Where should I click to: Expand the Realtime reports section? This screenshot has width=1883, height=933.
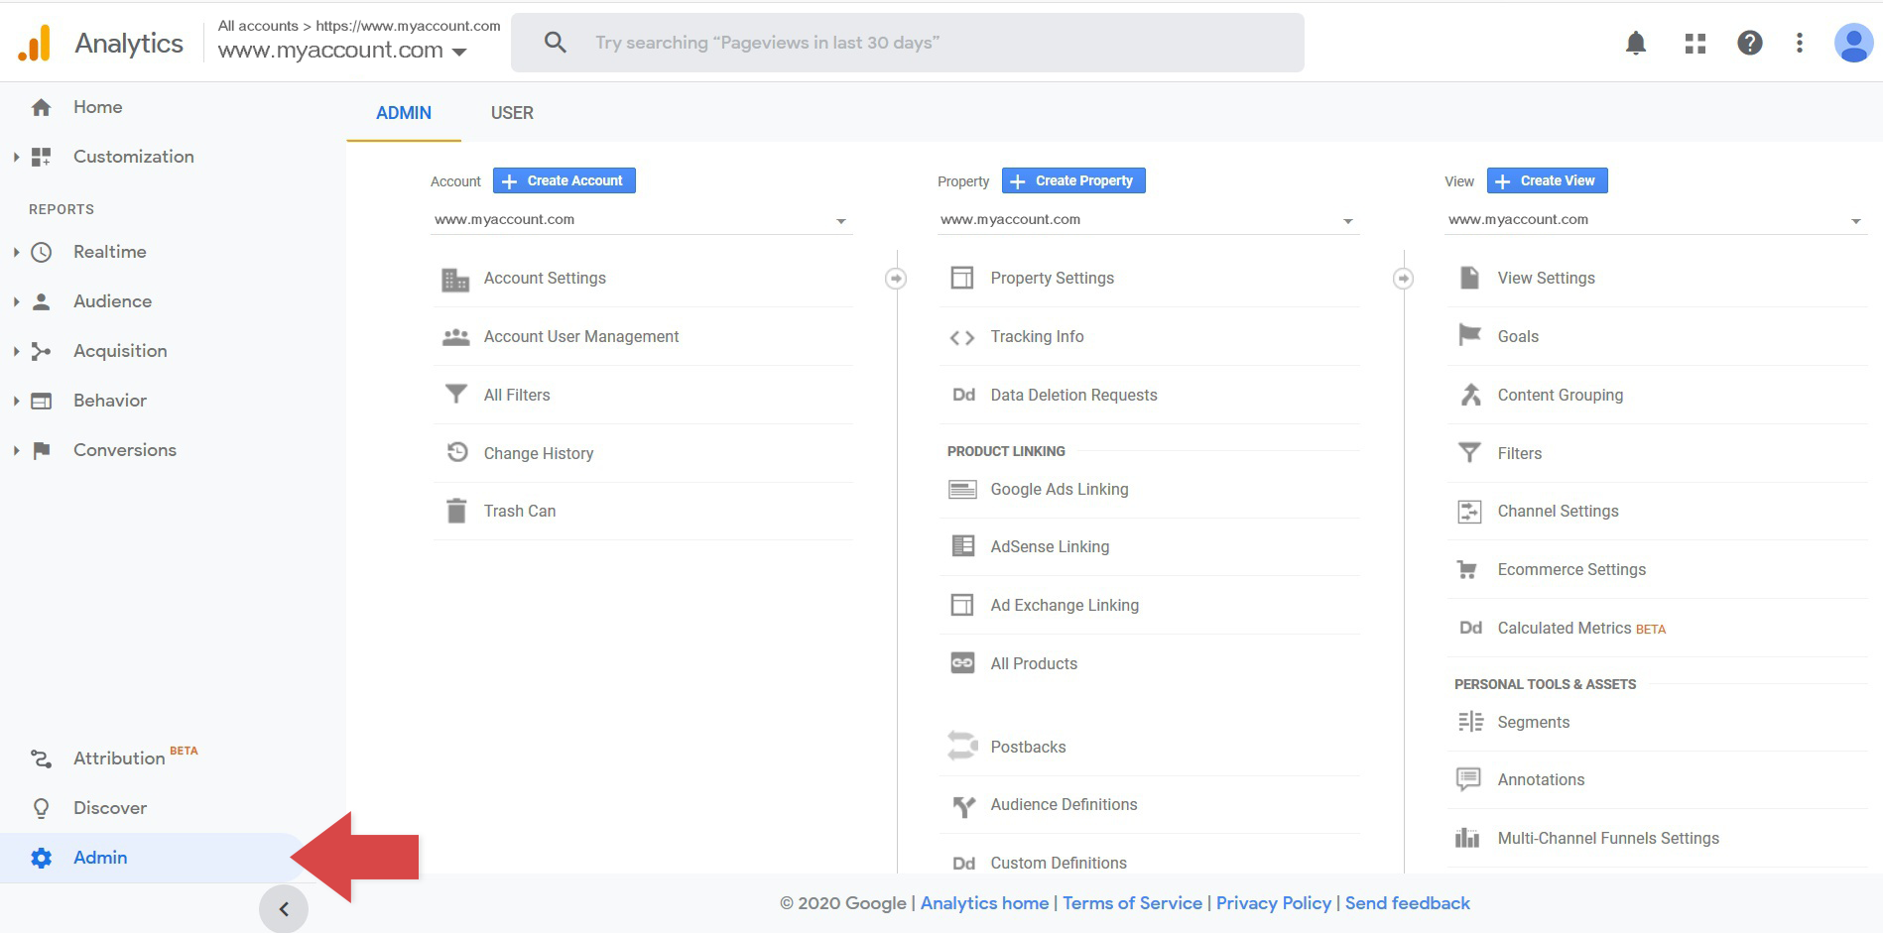pyautogui.click(x=16, y=252)
